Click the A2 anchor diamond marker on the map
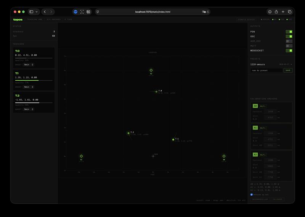Image resolution: width=305 pixels, height=217 pixels. click(x=151, y=70)
